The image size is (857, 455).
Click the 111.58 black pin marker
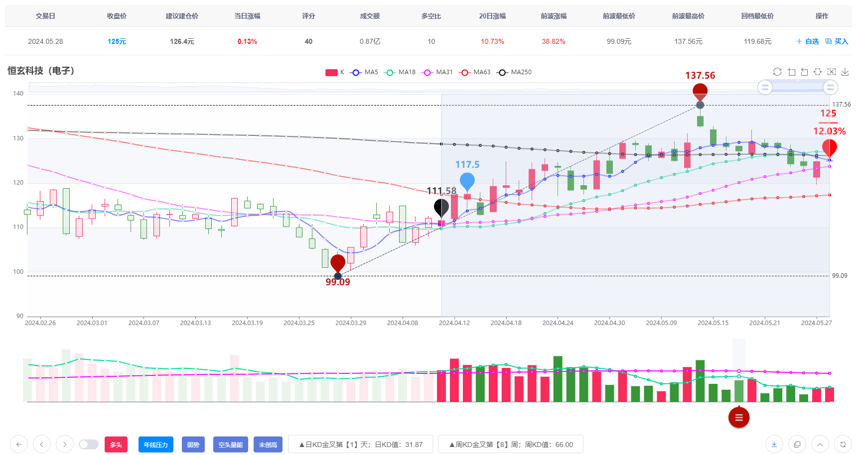pyautogui.click(x=441, y=208)
